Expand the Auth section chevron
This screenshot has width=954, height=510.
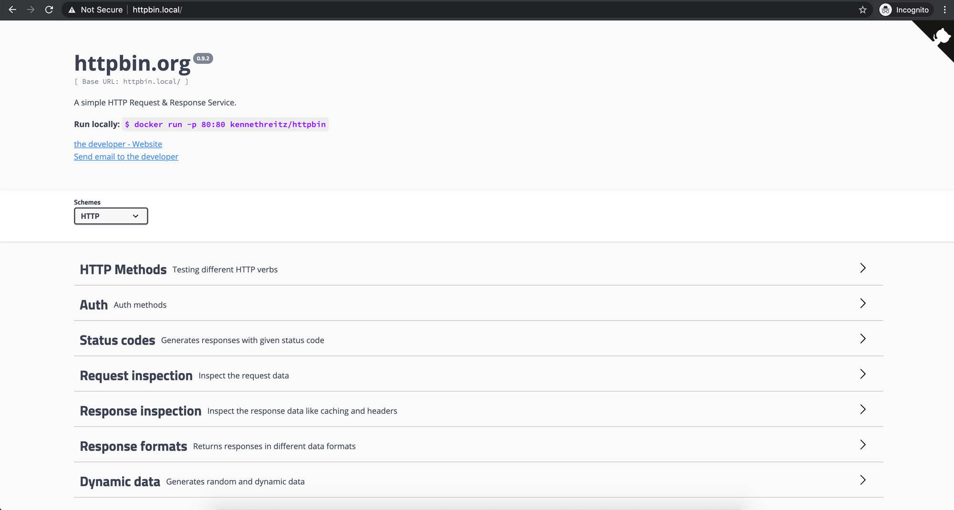[862, 303]
